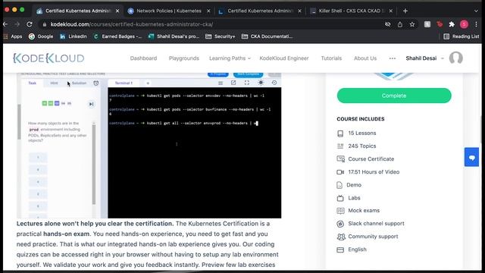This screenshot has height=273, width=485.
Task: Open the pink S Chrome profile icon
Action: click(x=464, y=24)
